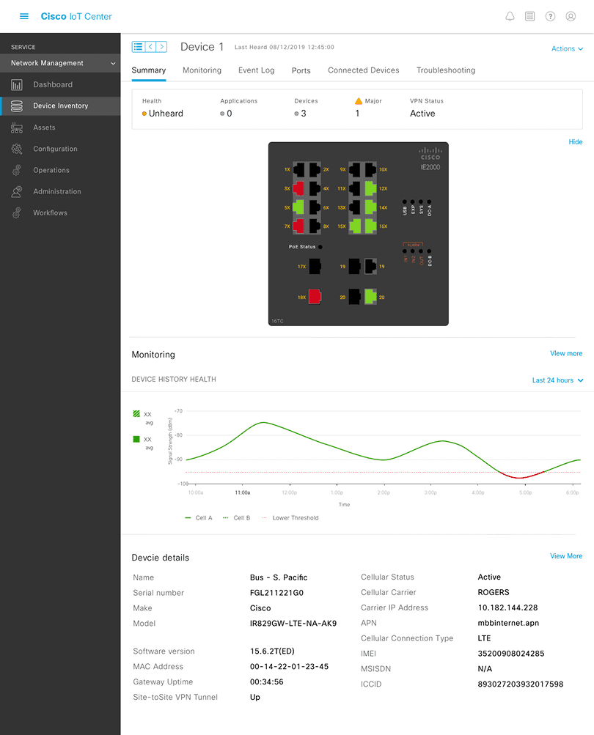Select red port 7X on the switch
The width and height of the screenshot is (594, 735).
tap(298, 226)
